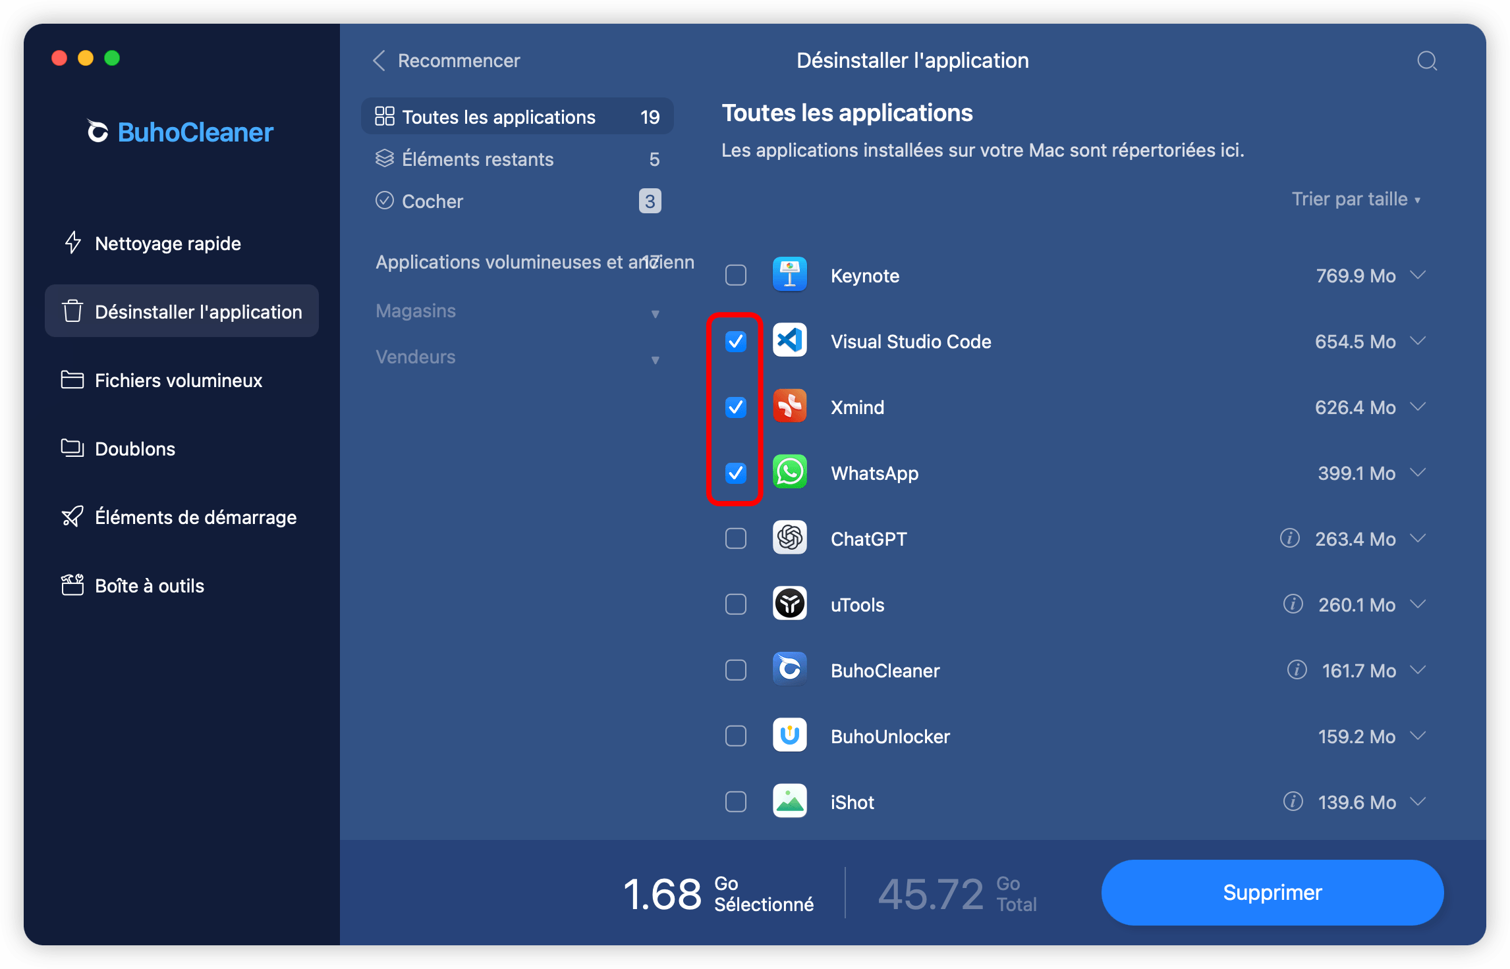The height and width of the screenshot is (969, 1510).
Task: Click the 1.68 Go Sélectionné total
Action: pyautogui.click(x=718, y=893)
